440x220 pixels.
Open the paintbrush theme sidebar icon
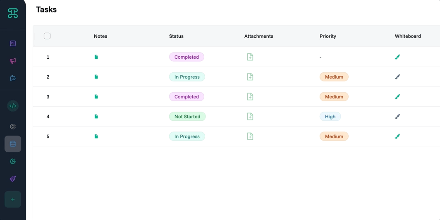click(13, 179)
